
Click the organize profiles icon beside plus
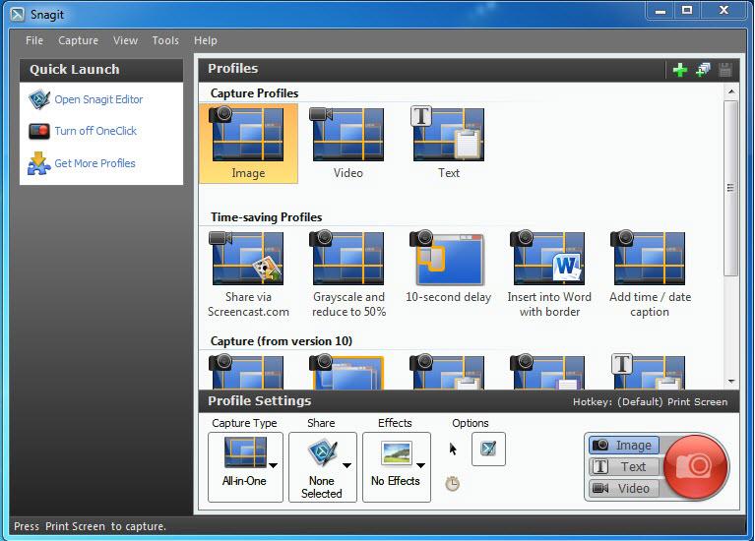(x=703, y=70)
